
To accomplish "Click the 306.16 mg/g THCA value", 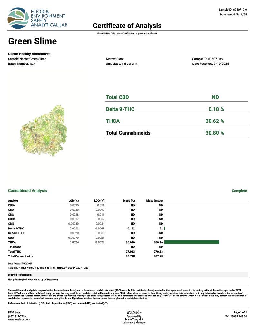I will pos(158,242).
